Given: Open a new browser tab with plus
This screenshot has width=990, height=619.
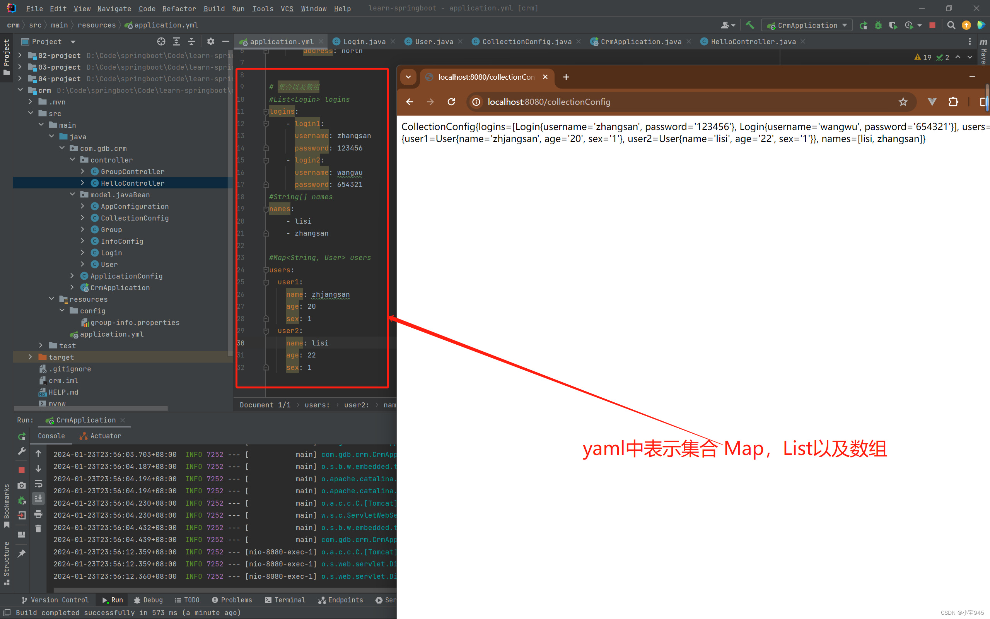Looking at the screenshot, I should coord(566,77).
